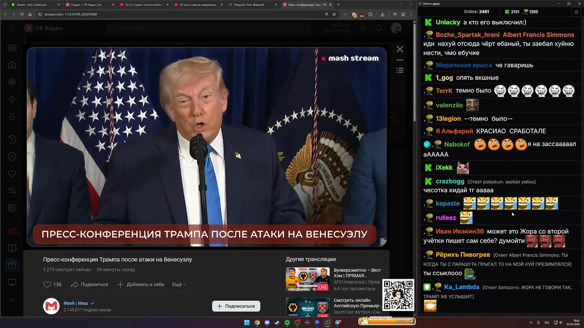584x328 pixels.
Task: Click the valenziio chat emote image
Action: [x=472, y=105]
